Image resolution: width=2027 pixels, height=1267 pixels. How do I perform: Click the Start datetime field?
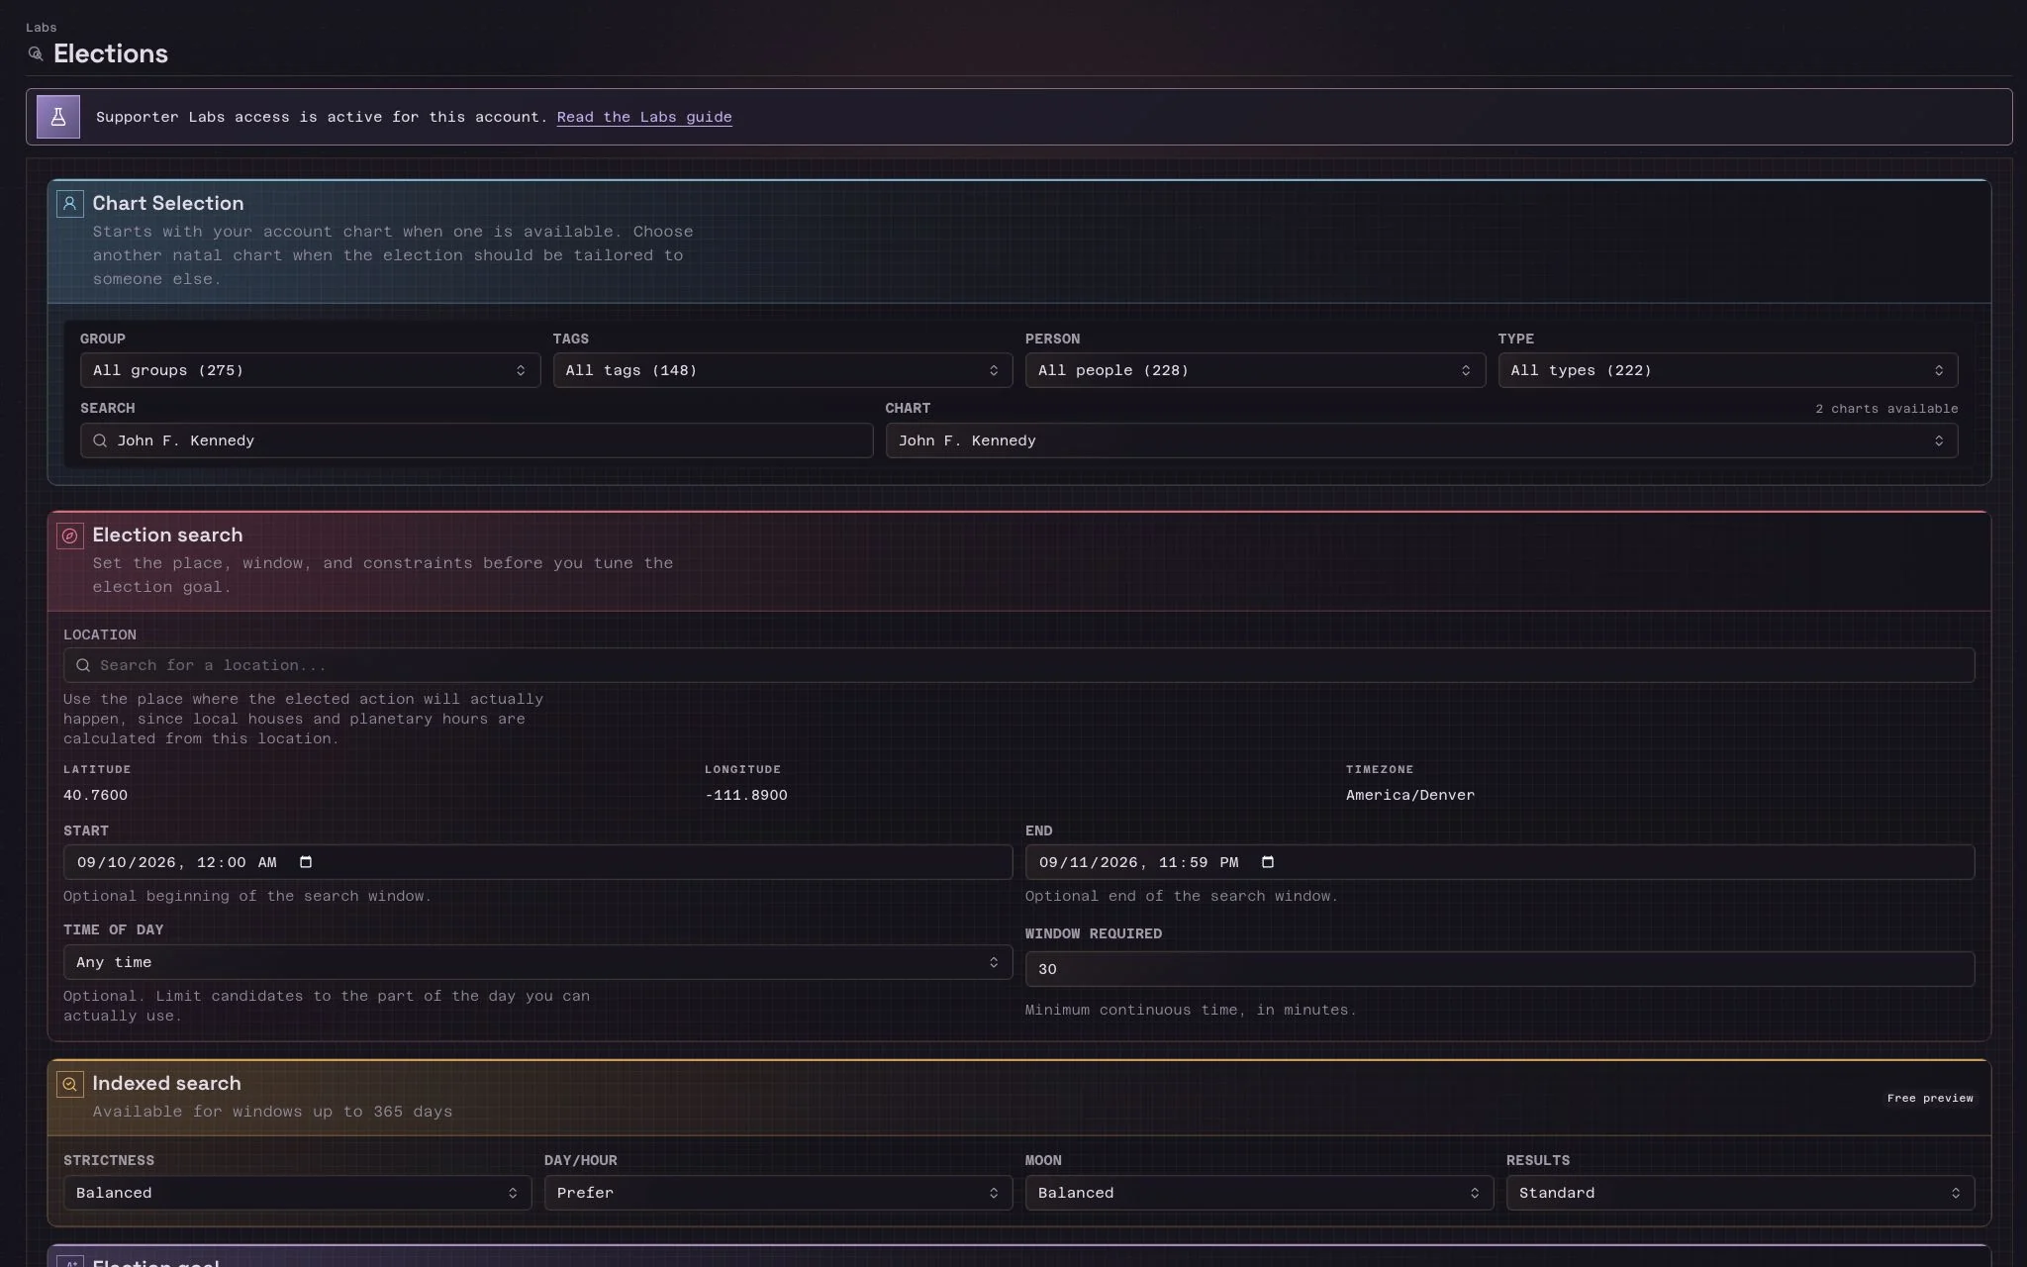tap(537, 862)
